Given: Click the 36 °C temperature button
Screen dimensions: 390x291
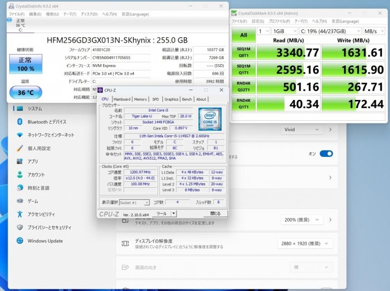Looking at the screenshot, I should 26,93.
